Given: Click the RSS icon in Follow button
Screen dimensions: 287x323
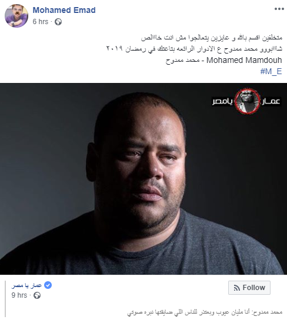Looking at the screenshot, I should (237, 288).
